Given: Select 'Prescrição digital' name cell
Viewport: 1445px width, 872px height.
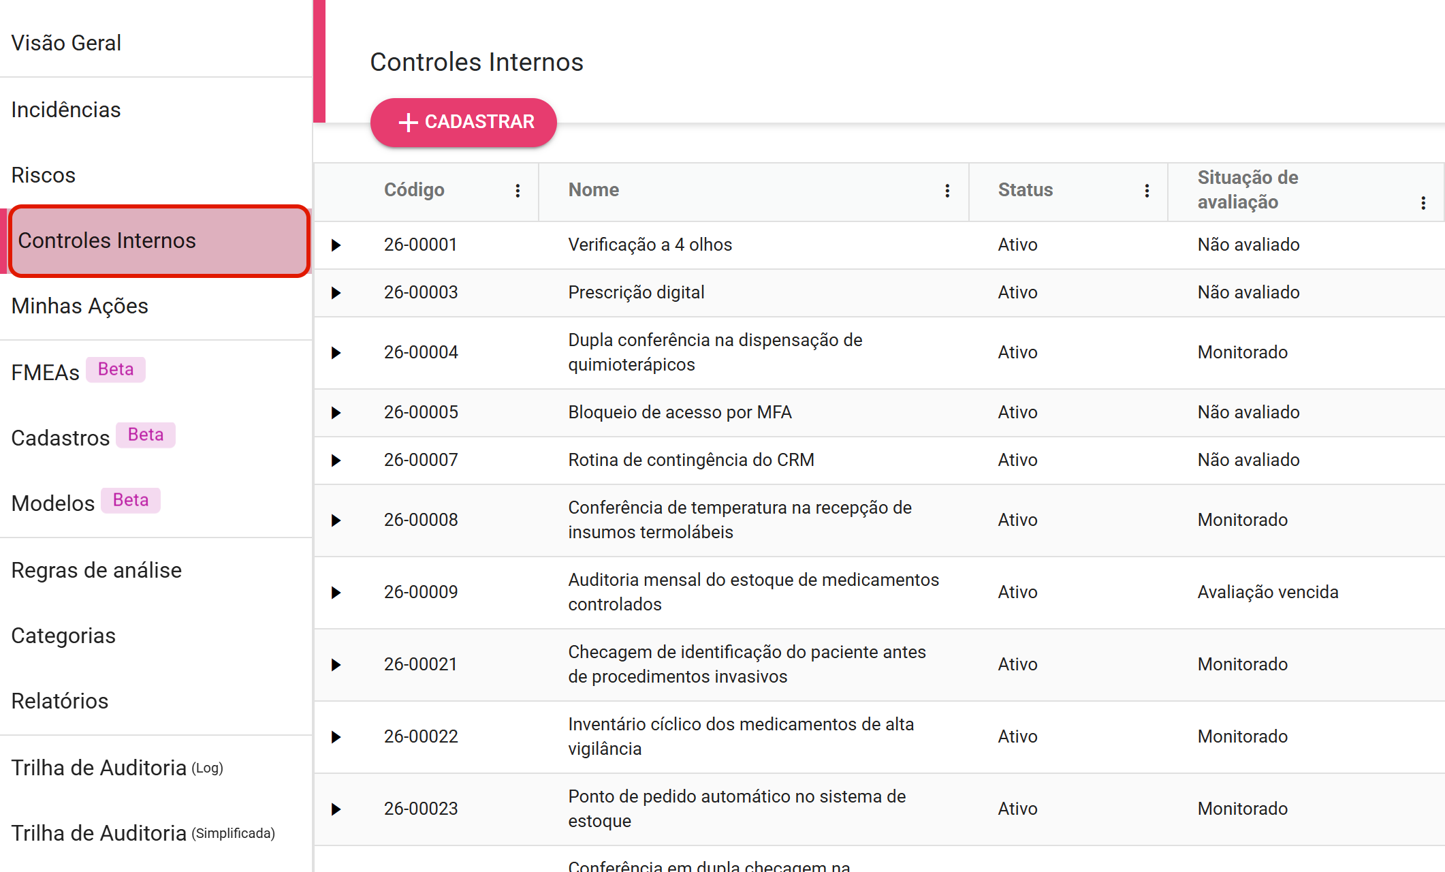Looking at the screenshot, I should point(636,292).
